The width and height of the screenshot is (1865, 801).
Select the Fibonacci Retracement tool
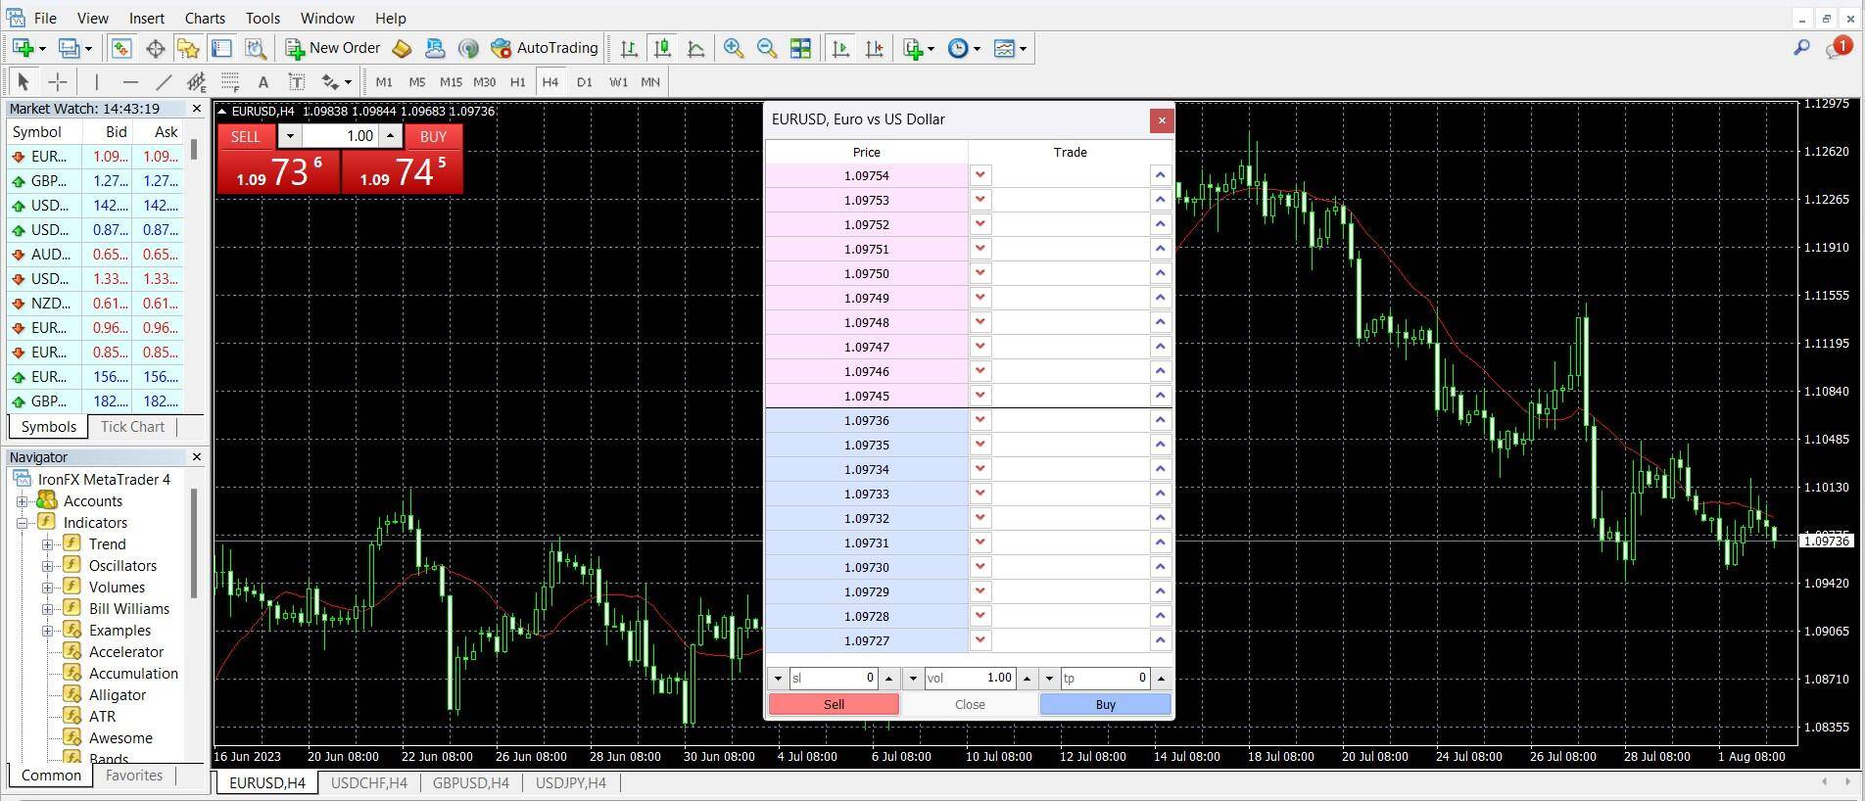229,82
